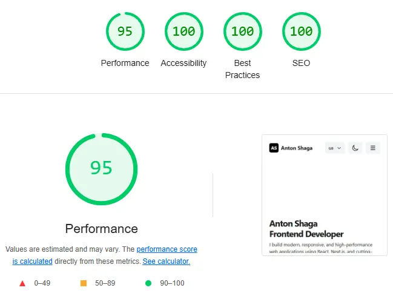Toggle dark mode with the moon icon

[x=355, y=148]
